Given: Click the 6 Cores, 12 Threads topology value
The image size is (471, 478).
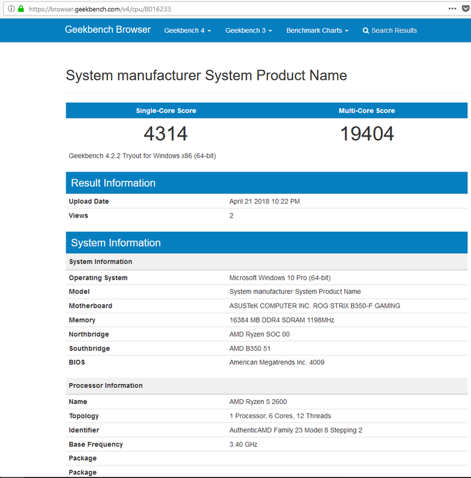Looking at the screenshot, I should (x=280, y=416).
